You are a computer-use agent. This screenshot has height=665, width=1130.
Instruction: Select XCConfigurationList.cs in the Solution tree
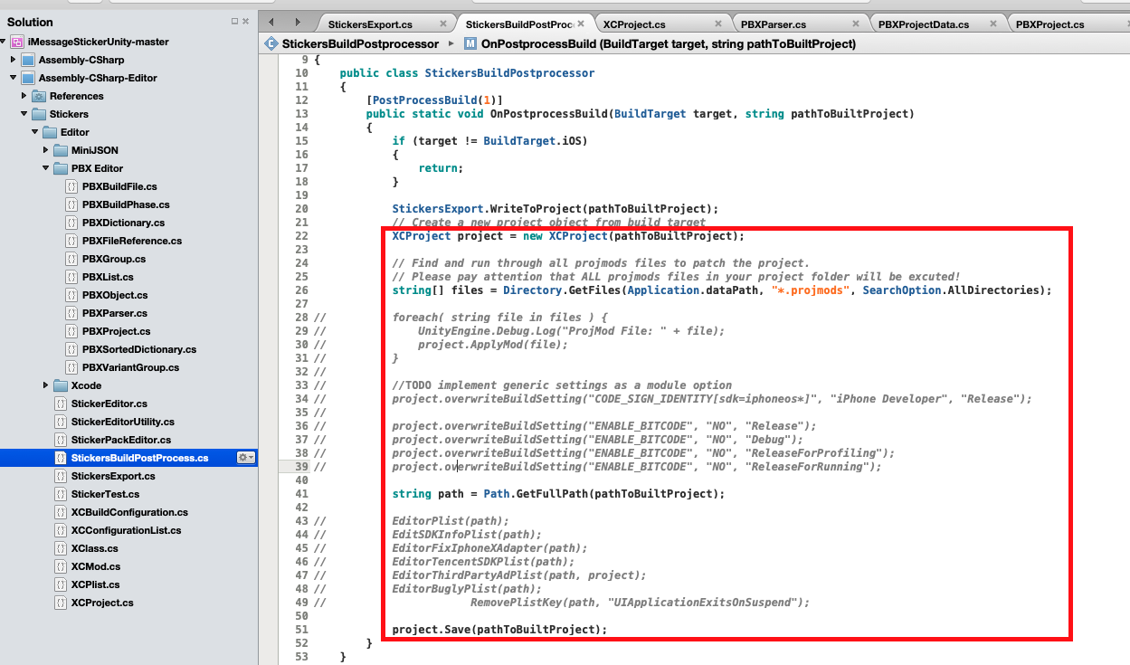[x=126, y=530]
